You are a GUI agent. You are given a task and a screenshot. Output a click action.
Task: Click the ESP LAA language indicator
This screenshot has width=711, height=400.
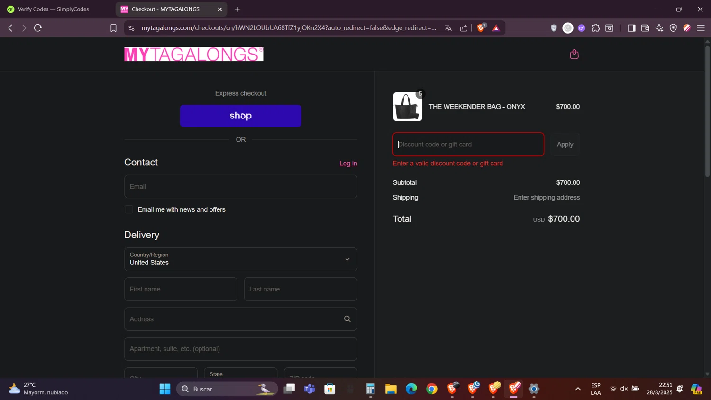[596, 389]
